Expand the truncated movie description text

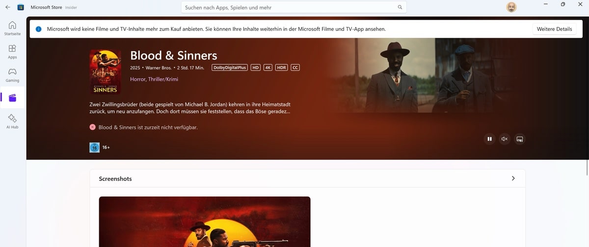point(190,108)
